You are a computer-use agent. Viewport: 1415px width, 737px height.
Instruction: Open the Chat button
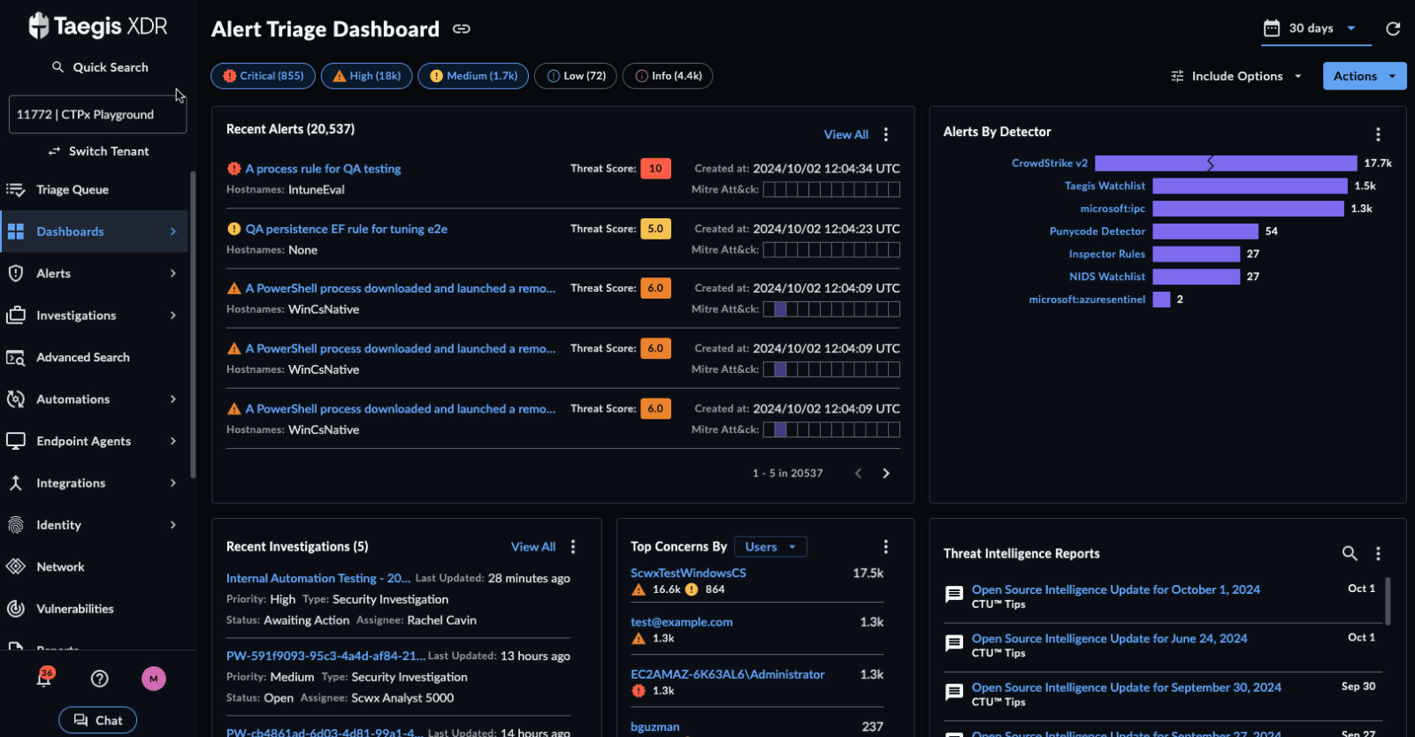98,720
